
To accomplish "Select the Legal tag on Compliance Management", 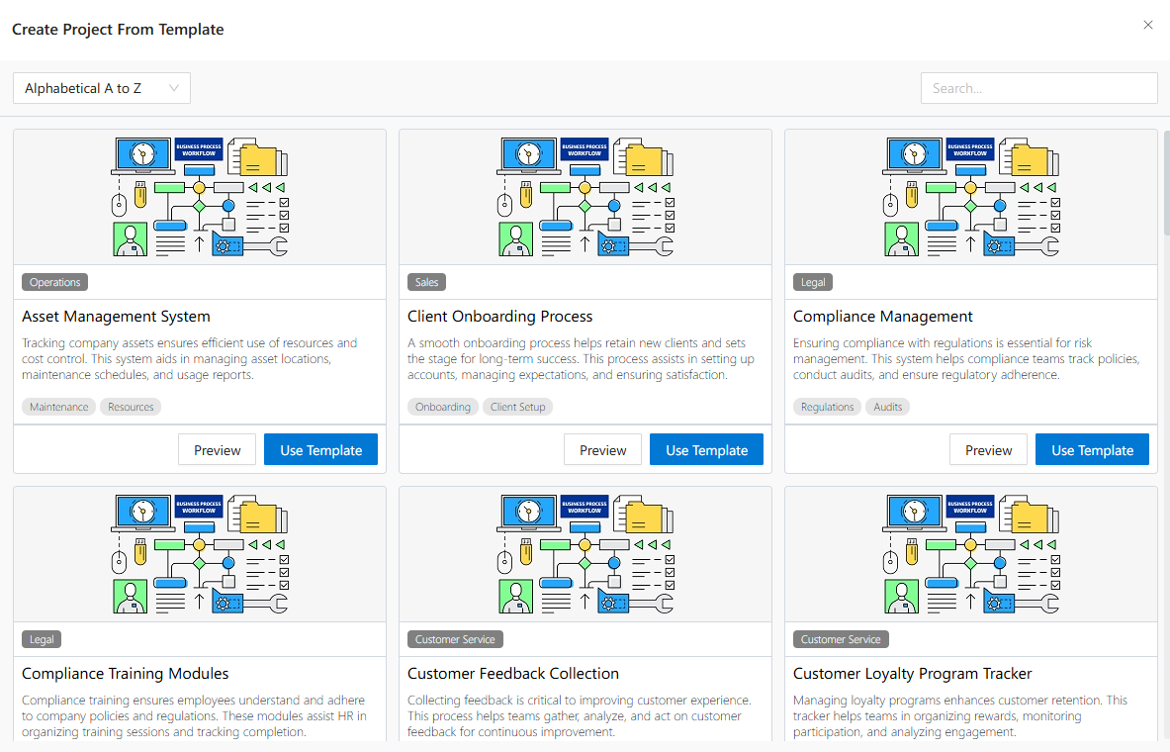I will (x=813, y=282).
